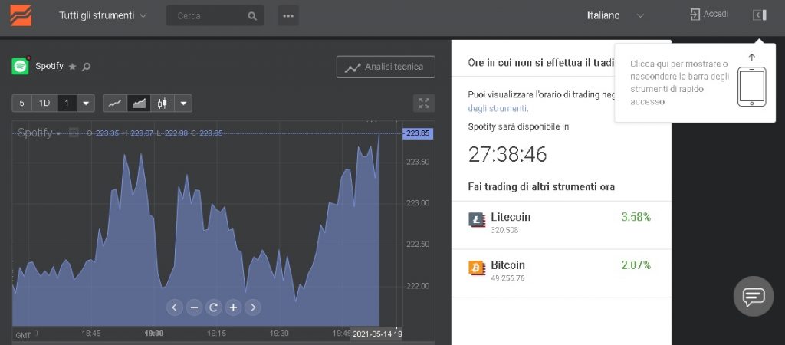Click the 223.85 current price label
Screen dimensions: 785x345
[x=418, y=133]
